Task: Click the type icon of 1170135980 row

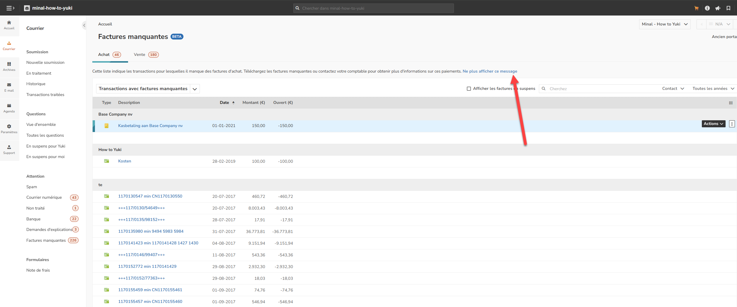Action: (x=107, y=231)
